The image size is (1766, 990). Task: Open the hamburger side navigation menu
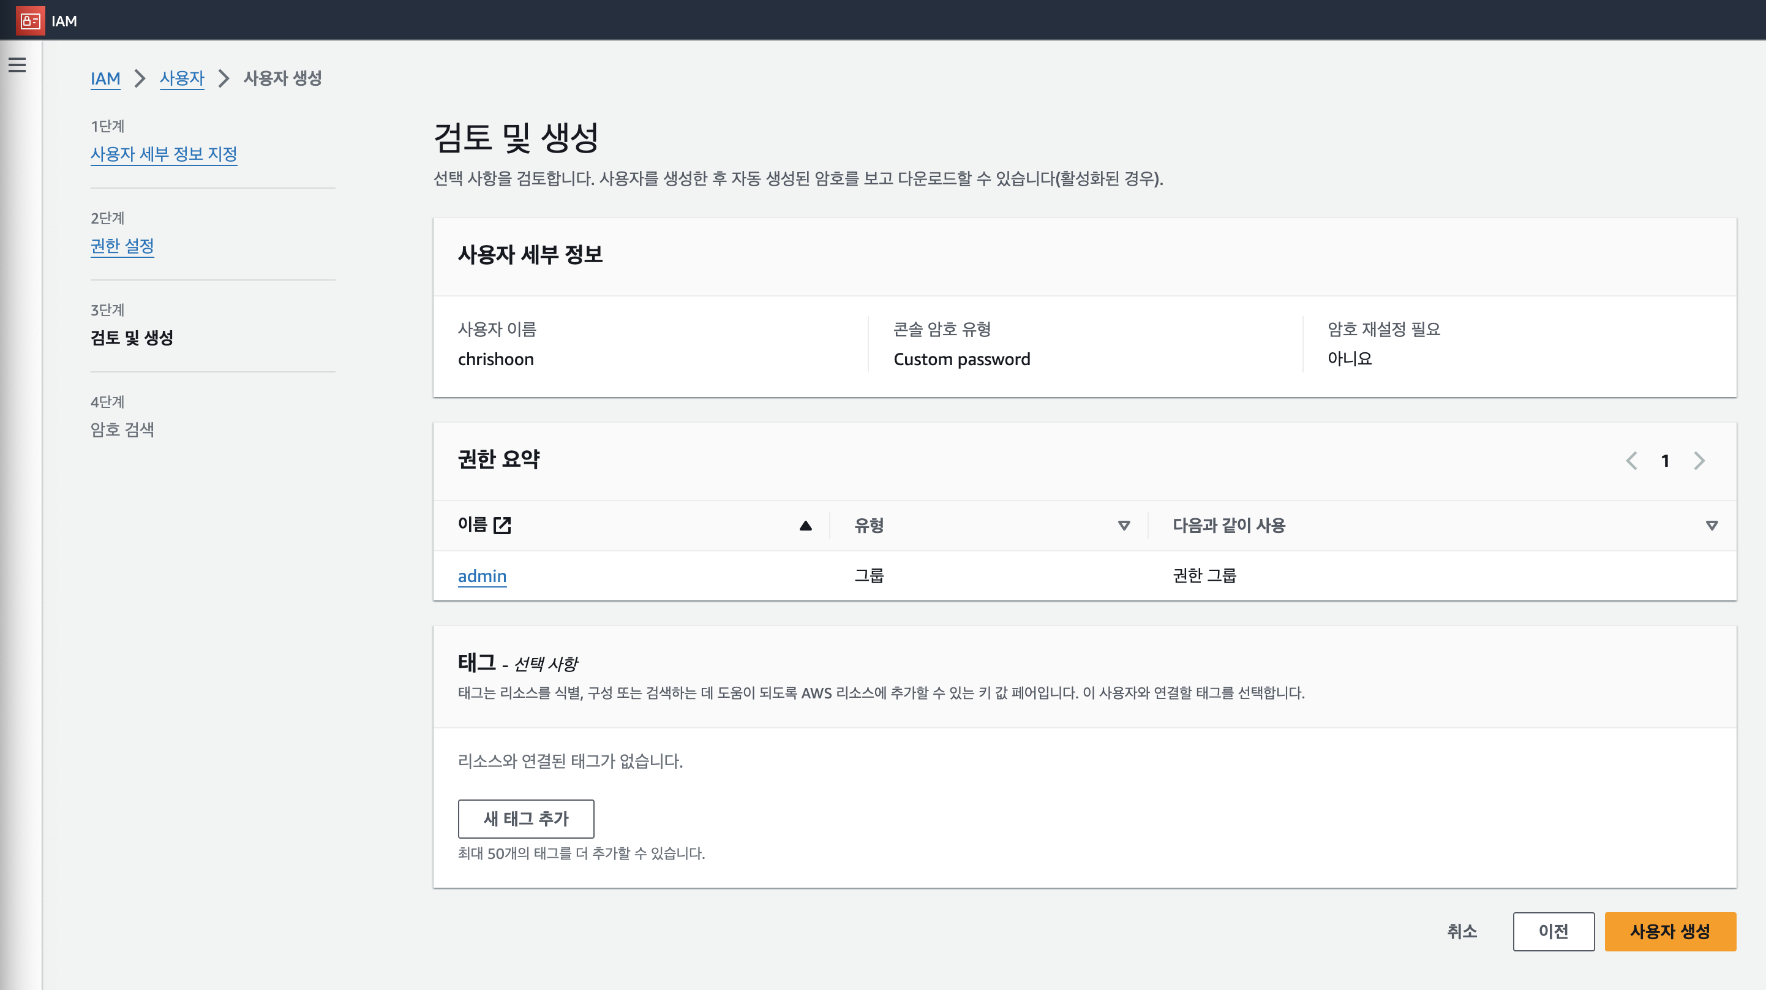17,65
